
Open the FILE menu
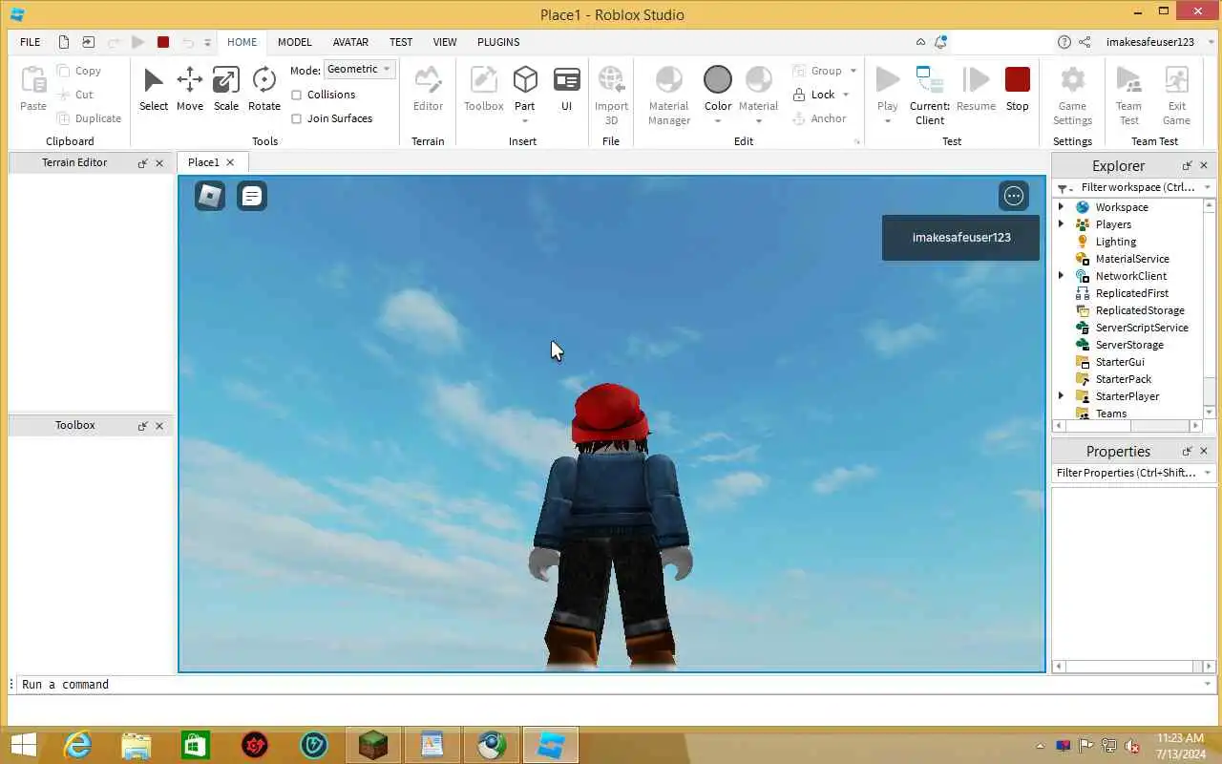point(31,42)
